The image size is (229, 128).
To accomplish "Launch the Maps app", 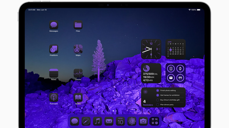I will [x=78, y=49].
